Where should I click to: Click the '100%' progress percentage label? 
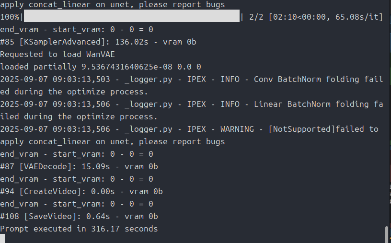click(10, 17)
